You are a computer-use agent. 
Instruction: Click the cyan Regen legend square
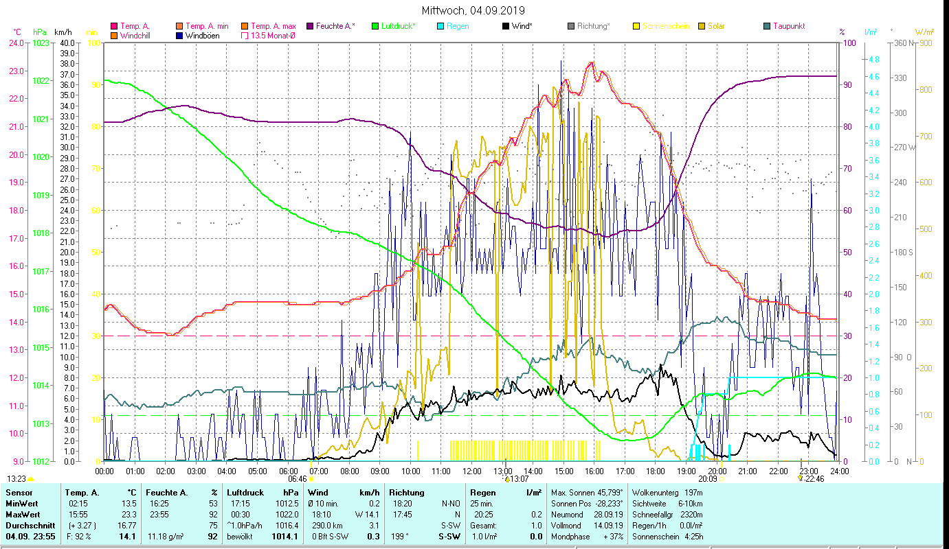click(440, 26)
